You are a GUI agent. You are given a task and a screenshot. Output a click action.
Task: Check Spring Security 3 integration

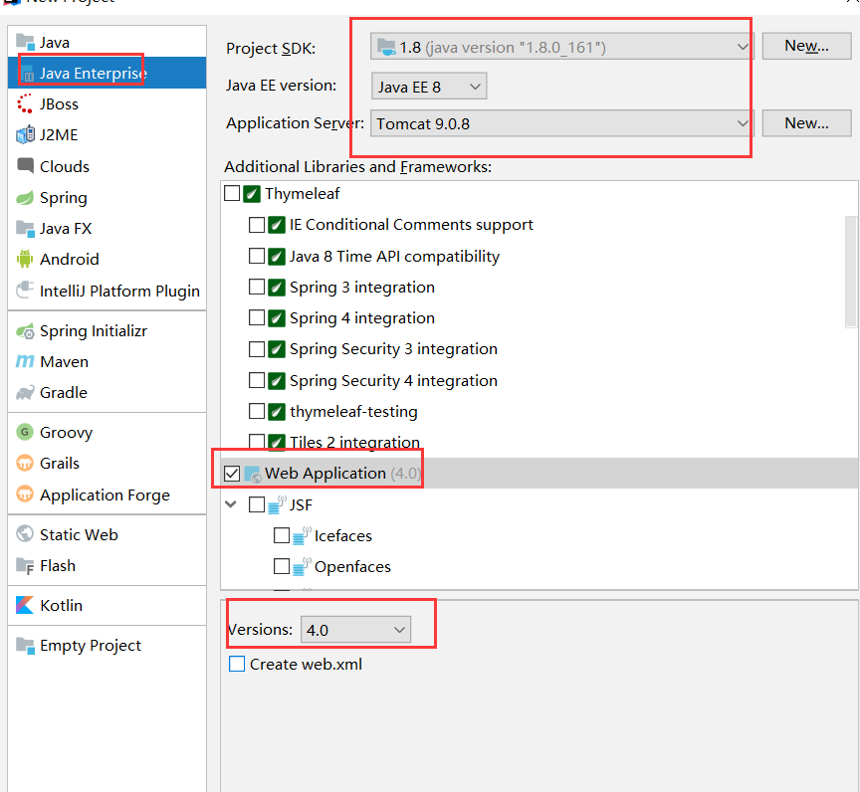pos(257,349)
